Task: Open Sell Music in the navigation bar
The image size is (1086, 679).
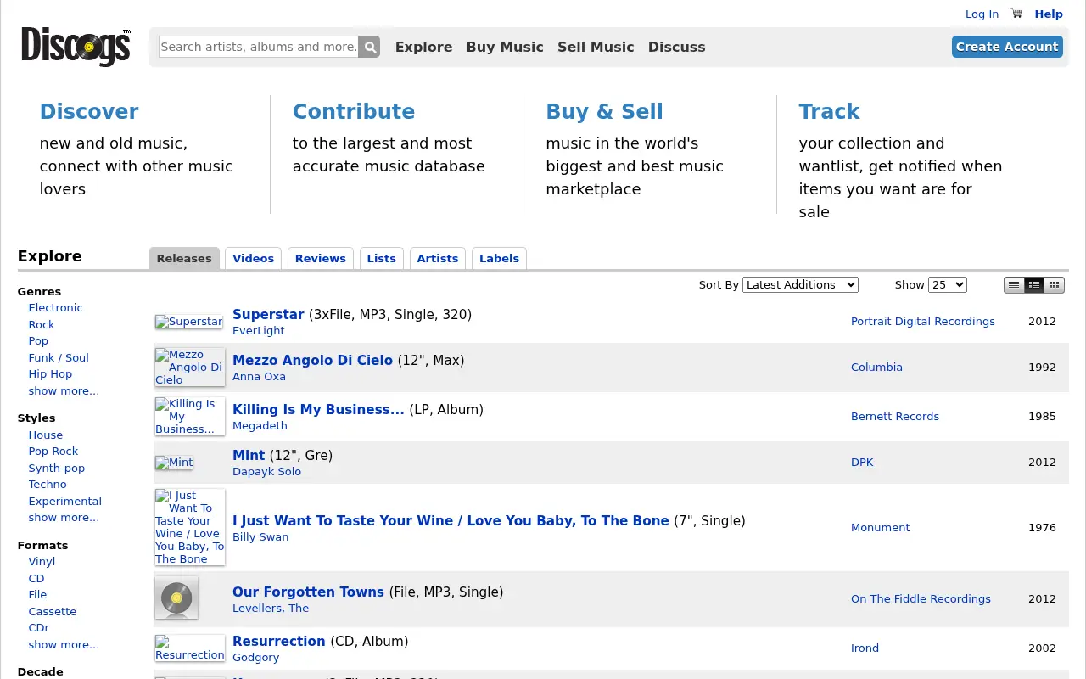Action: click(596, 48)
